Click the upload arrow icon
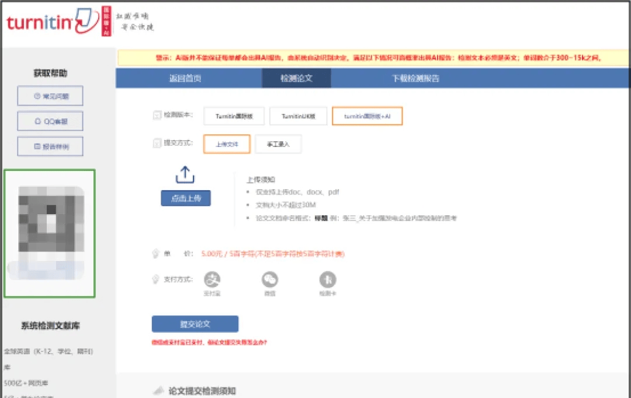Screen dimensions: 631x398 pyautogui.click(x=185, y=174)
